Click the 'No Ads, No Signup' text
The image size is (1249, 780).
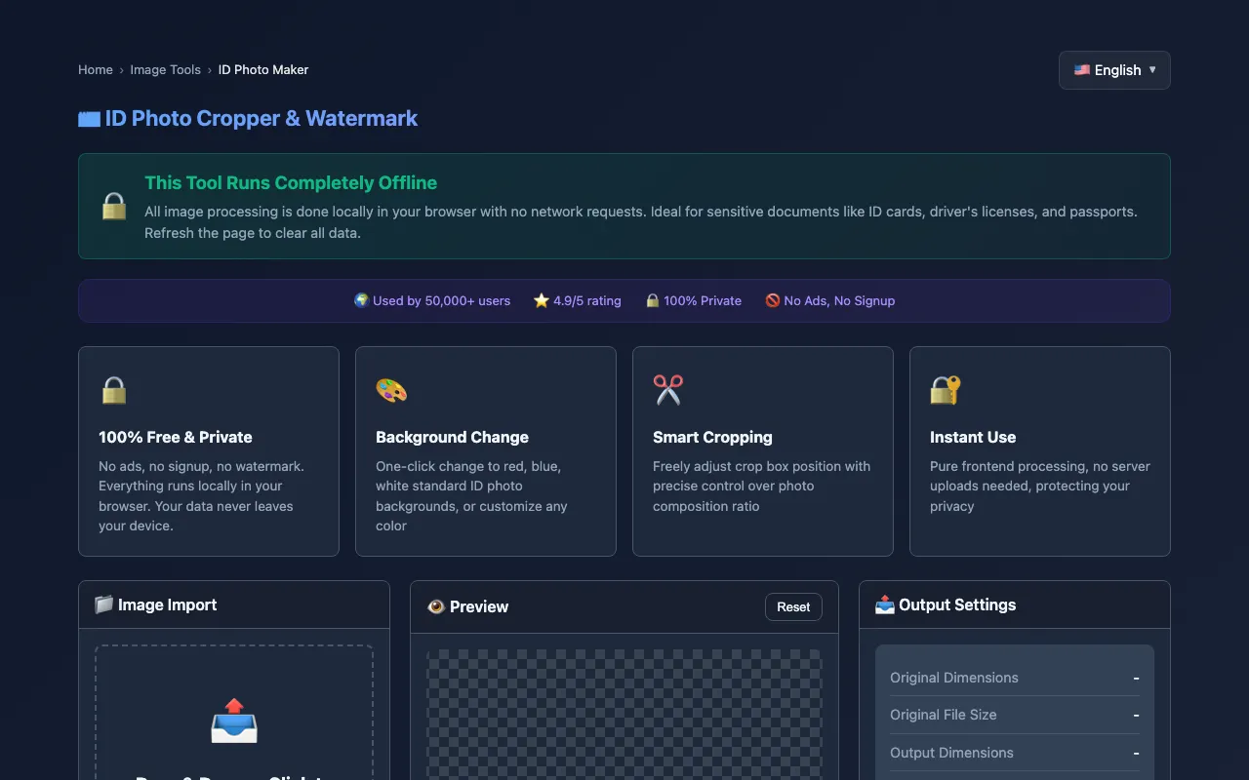(x=839, y=300)
